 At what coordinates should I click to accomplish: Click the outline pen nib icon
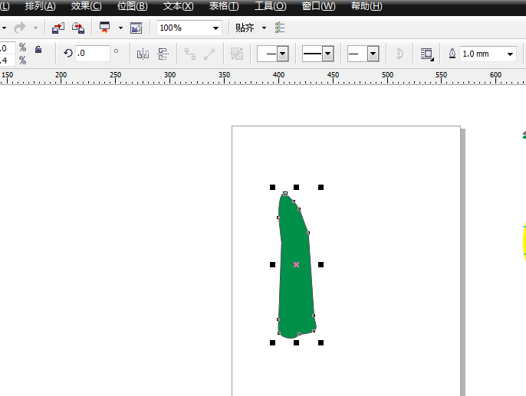click(452, 54)
